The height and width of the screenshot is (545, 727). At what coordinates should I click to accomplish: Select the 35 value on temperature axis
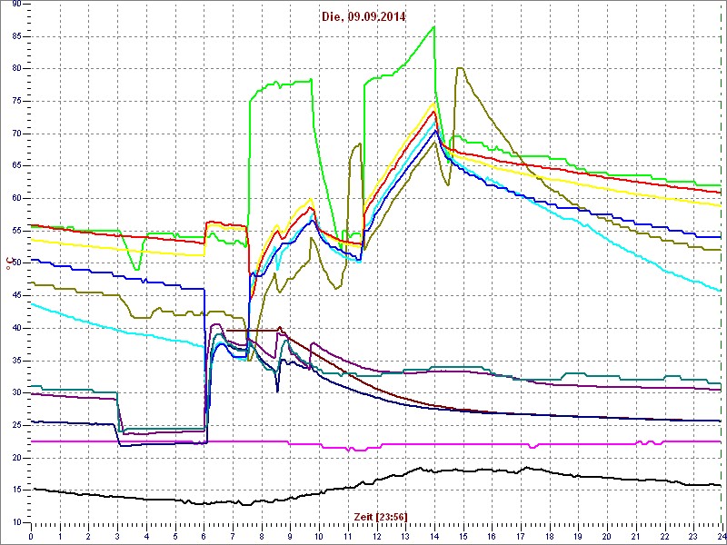click(16, 361)
